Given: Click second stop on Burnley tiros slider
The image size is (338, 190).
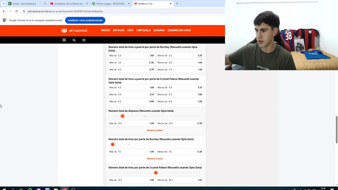Looking at the screenshot, I should point(129,144).
